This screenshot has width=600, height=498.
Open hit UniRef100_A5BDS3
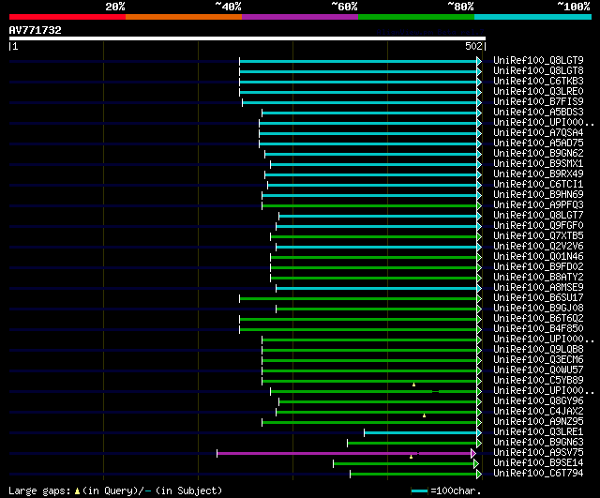tap(538, 113)
